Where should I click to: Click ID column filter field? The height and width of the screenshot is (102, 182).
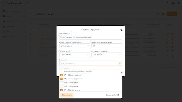[33, 29]
